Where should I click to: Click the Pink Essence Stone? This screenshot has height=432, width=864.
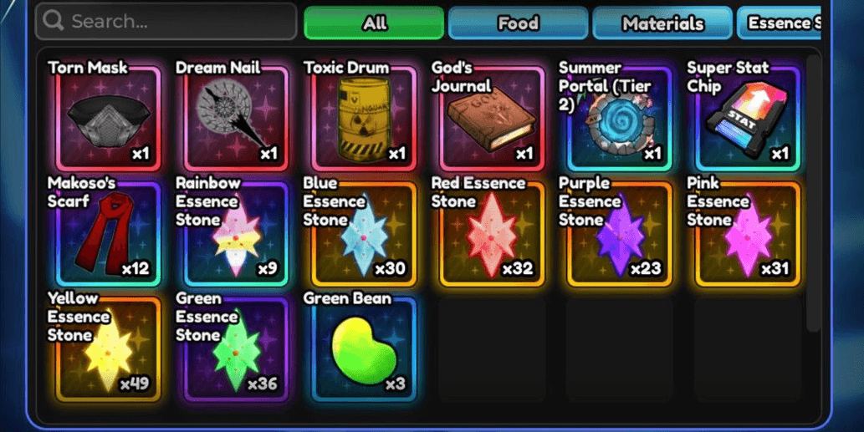pos(748,234)
